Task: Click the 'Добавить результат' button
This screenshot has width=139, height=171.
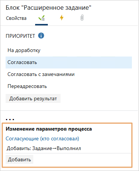Action: click(33, 98)
